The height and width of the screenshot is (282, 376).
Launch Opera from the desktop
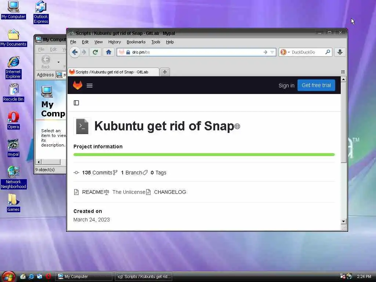13,120
